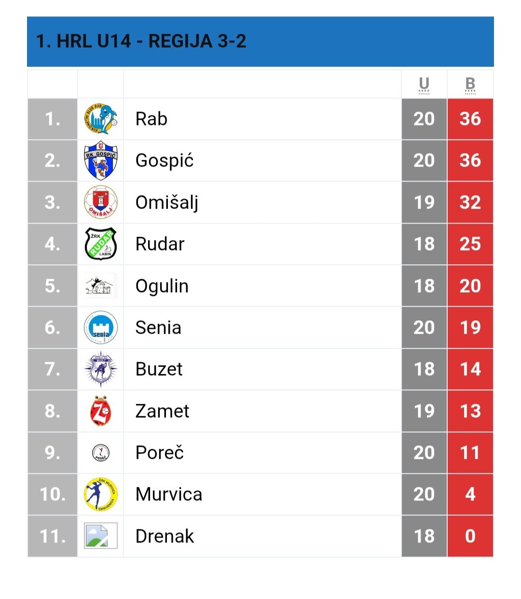
Task: Open the Rab team name link
Action: [151, 119]
